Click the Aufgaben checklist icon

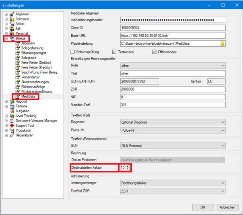tap(12, 111)
